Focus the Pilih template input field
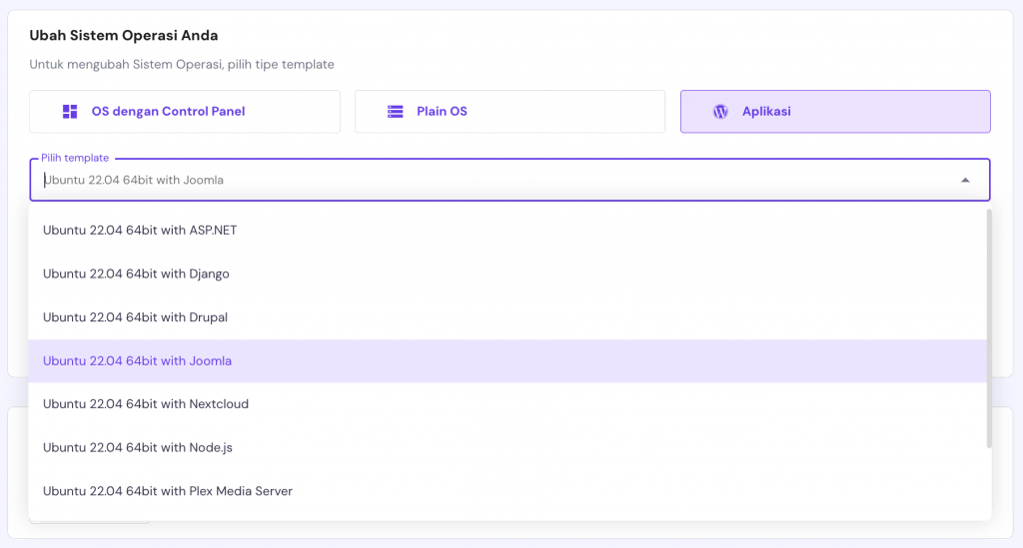The height and width of the screenshot is (548, 1023). (490, 180)
